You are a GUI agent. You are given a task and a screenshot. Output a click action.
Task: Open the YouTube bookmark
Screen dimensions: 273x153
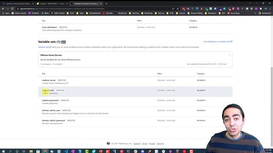(x=107, y=13)
